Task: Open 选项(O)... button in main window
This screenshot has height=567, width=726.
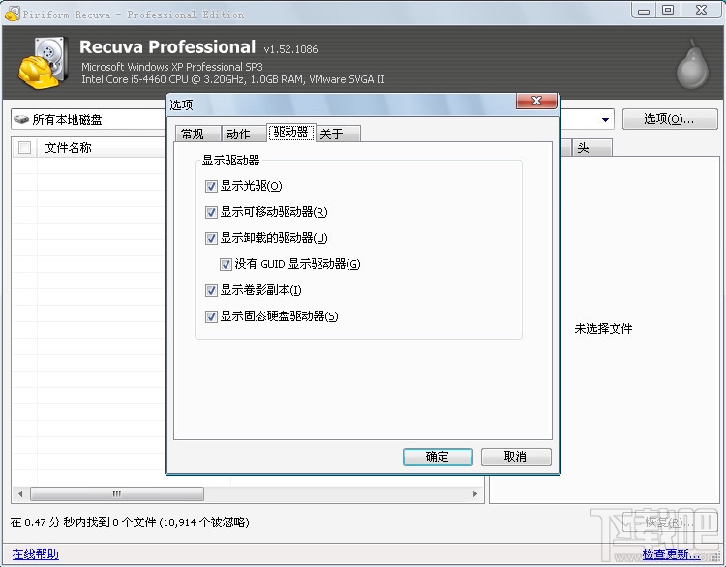Action: point(670,119)
